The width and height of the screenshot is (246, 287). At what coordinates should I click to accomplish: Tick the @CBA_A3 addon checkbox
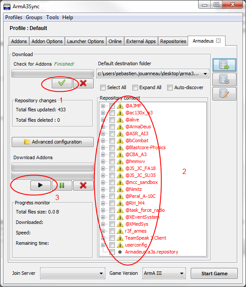[112, 154]
